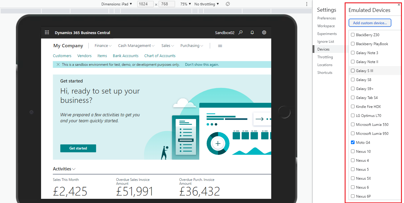Image resolution: width=404 pixels, height=203 pixels.
Task: Open the Chart of Accounts link
Action: pyautogui.click(x=160, y=56)
